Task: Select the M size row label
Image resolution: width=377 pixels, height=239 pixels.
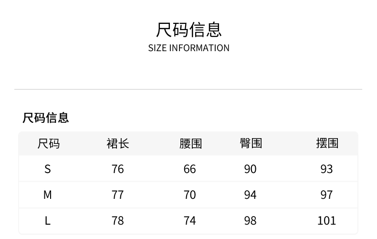Action: click(x=47, y=195)
